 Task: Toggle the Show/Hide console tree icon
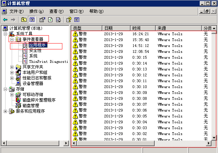coord(32,20)
